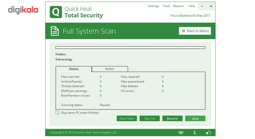The width and height of the screenshot is (255, 139).
Task: Open the Help menu
Action: pyautogui.click(x=192, y=6)
